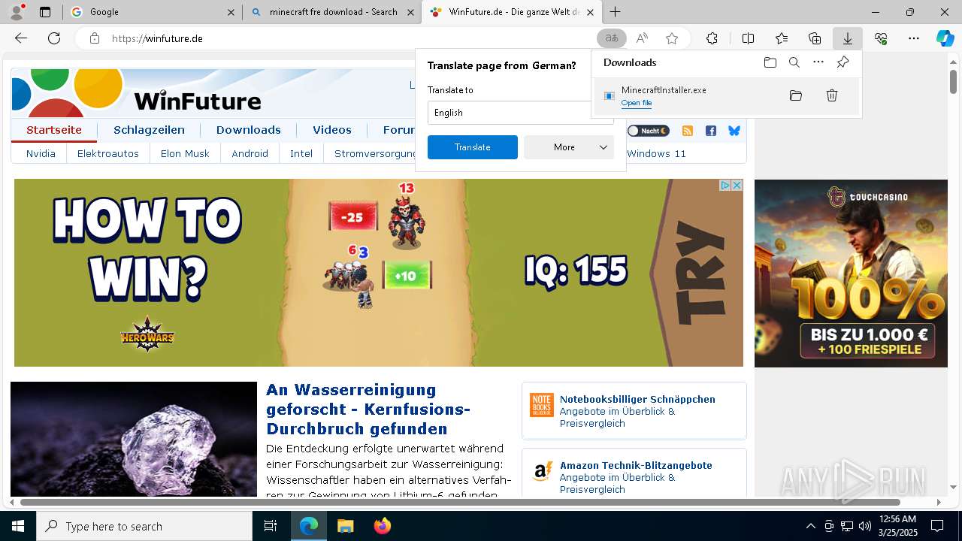Open the Intel topic link
Screen dimensions: 962x541
pyautogui.click(x=301, y=153)
